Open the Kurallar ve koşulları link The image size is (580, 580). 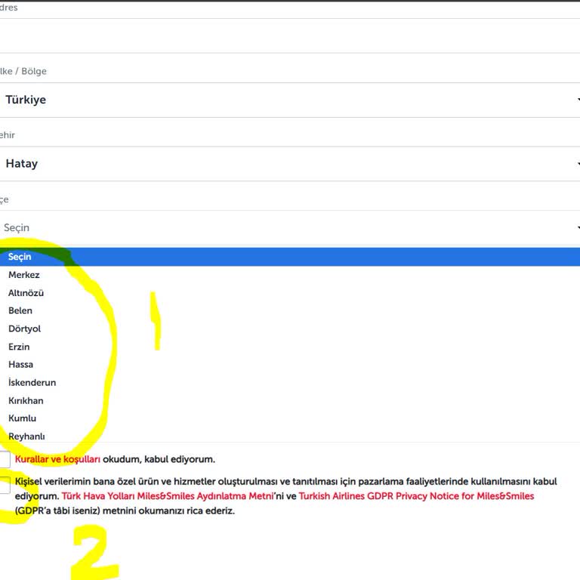(57, 459)
